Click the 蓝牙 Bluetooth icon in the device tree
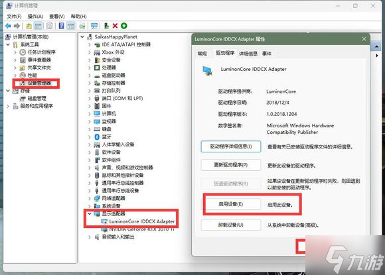 tap(97, 137)
